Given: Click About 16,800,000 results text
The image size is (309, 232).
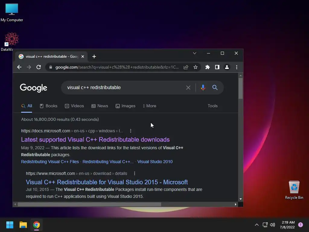Looking at the screenshot, I should pyautogui.click(x=60, y=120).
